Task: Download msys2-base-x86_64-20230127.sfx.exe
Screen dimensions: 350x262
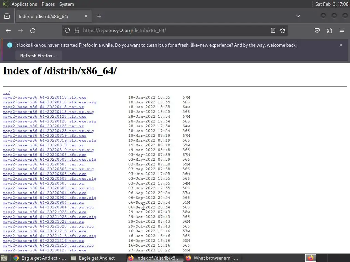Action: tap(44, 250)
